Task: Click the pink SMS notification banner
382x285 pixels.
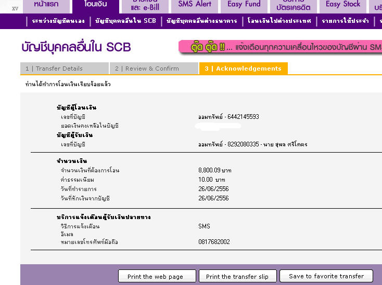Action: 280,47
